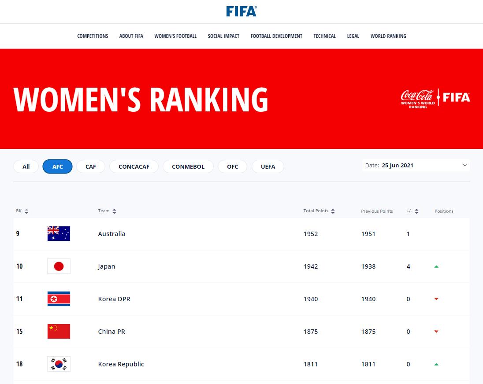Open the World Ranking menu item

click(x=388, y=36)
